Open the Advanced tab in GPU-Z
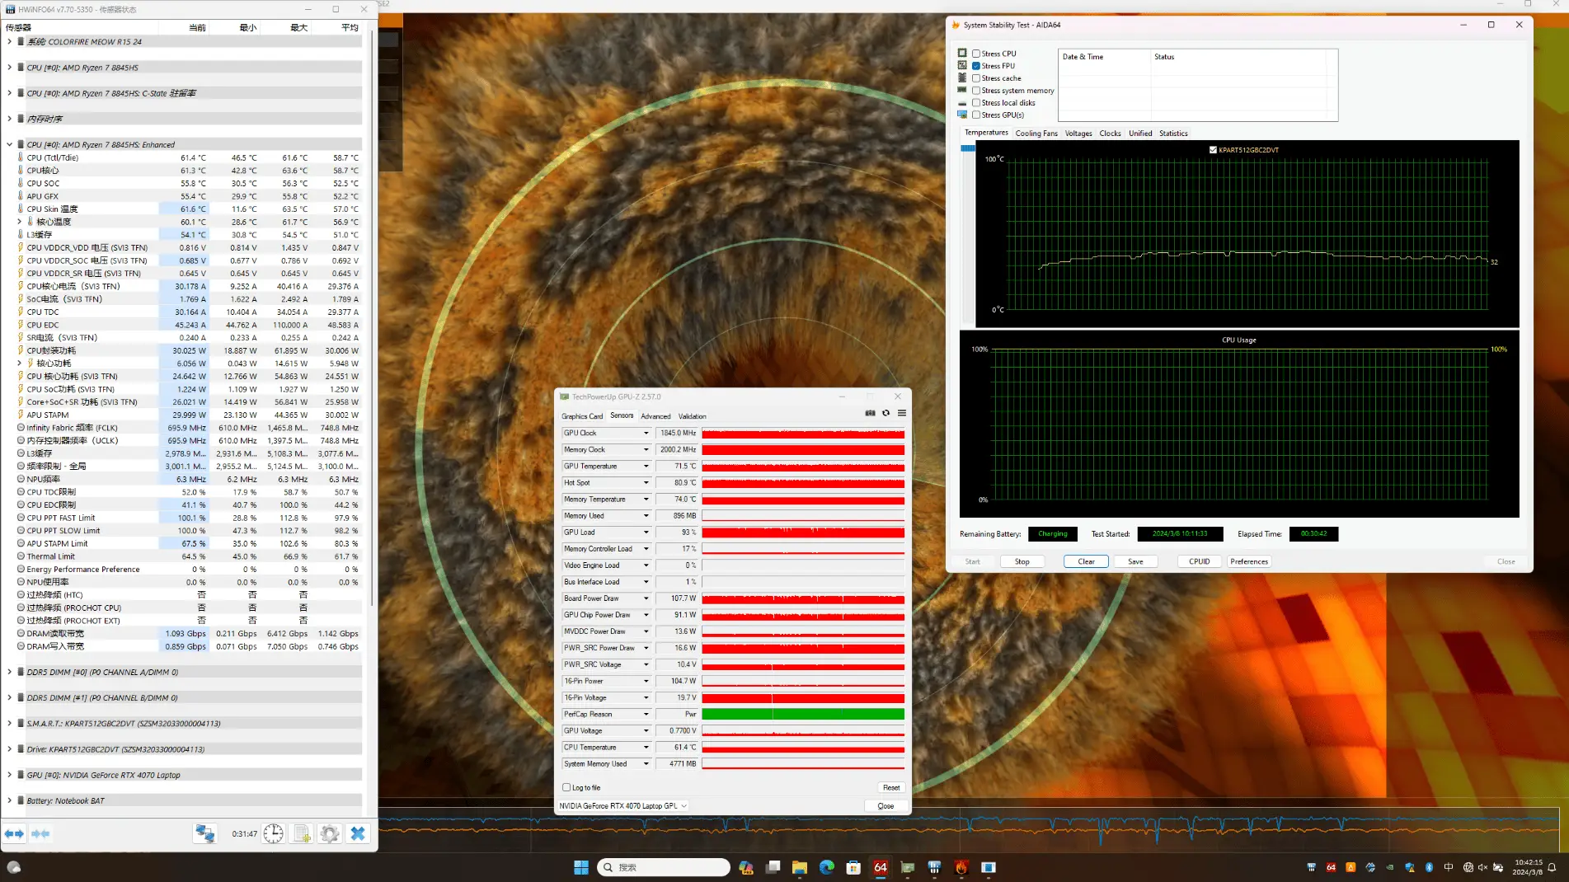Image resolution: width=1569 pixels, height=882 pixels. point(655,416)
